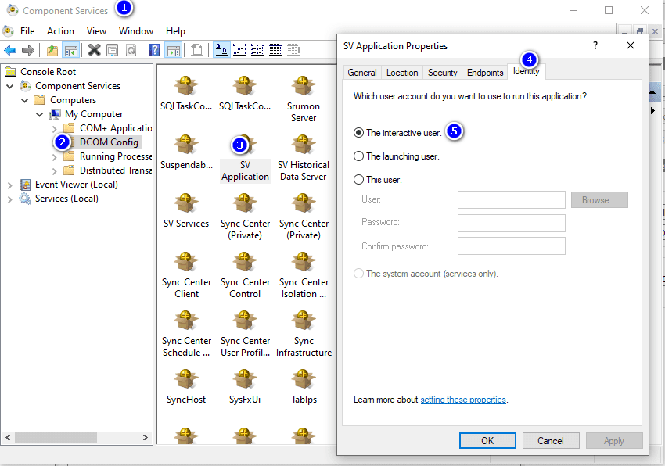Select the SysFxUi DCOM item

(x=245, y=387)
